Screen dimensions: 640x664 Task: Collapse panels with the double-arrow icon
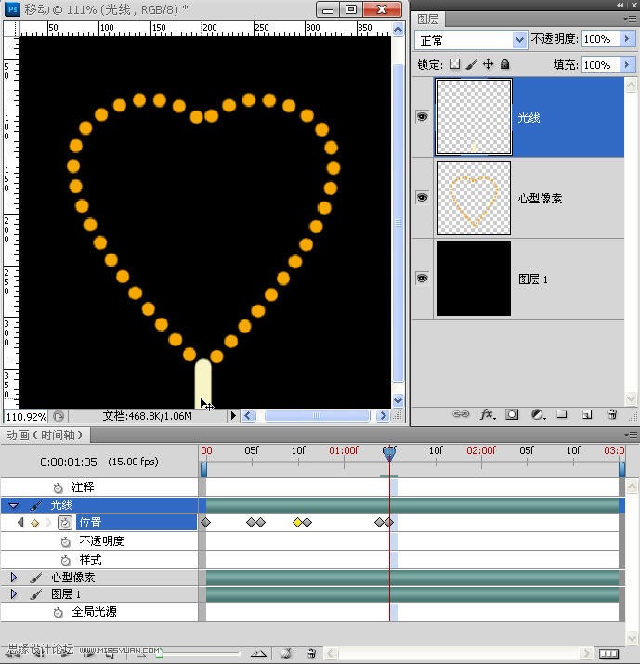[x=620, y=5]
